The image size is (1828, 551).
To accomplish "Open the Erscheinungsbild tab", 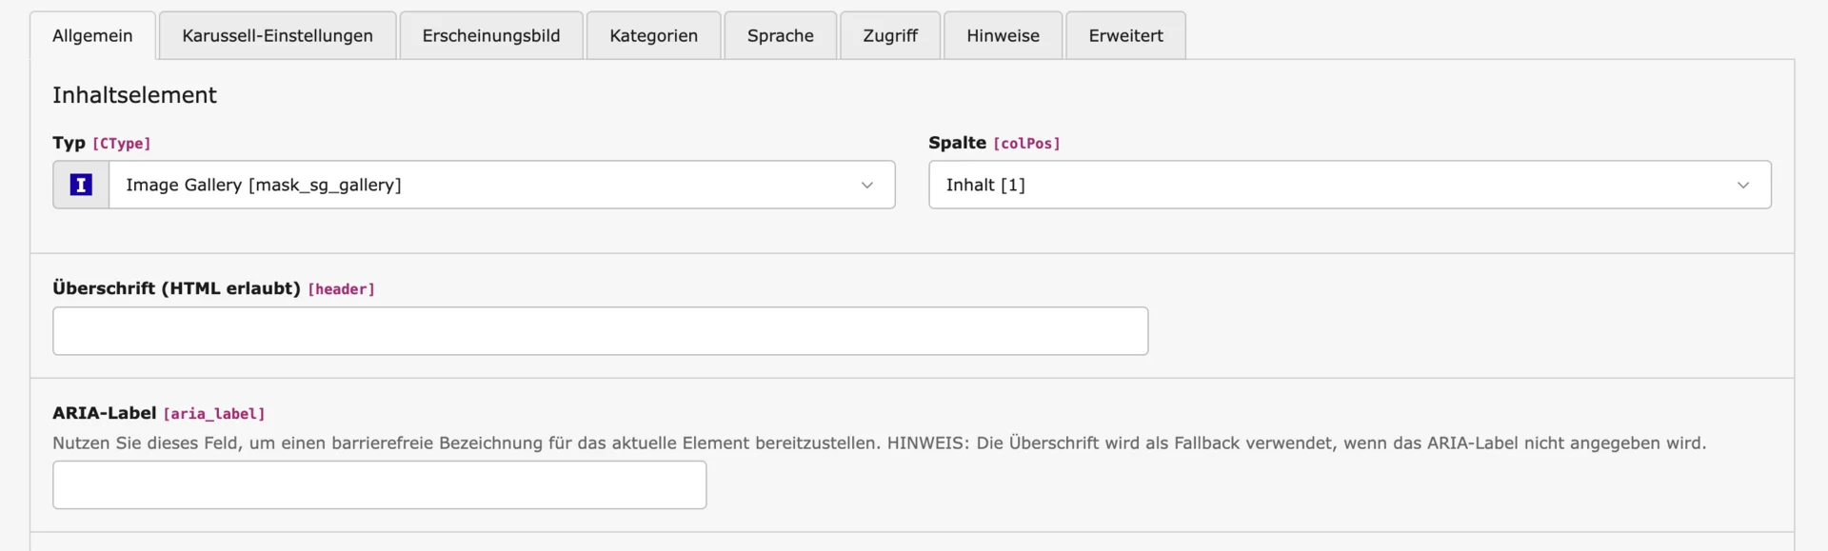I will [491, 36].
